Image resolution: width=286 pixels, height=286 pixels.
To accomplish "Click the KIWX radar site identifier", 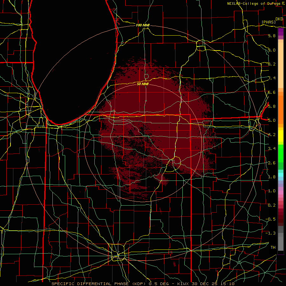I will pos(183,284).
